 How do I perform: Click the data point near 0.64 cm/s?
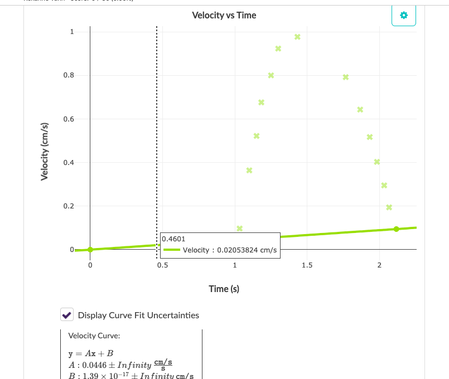tap(360, 110)
